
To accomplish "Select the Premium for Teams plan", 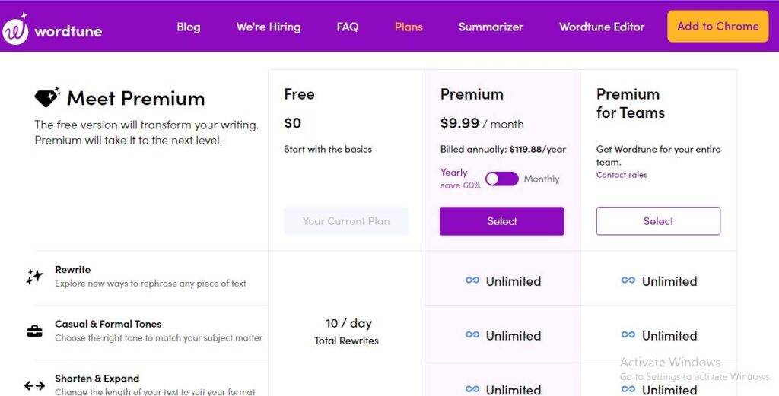I will click(x=658, y=221).
